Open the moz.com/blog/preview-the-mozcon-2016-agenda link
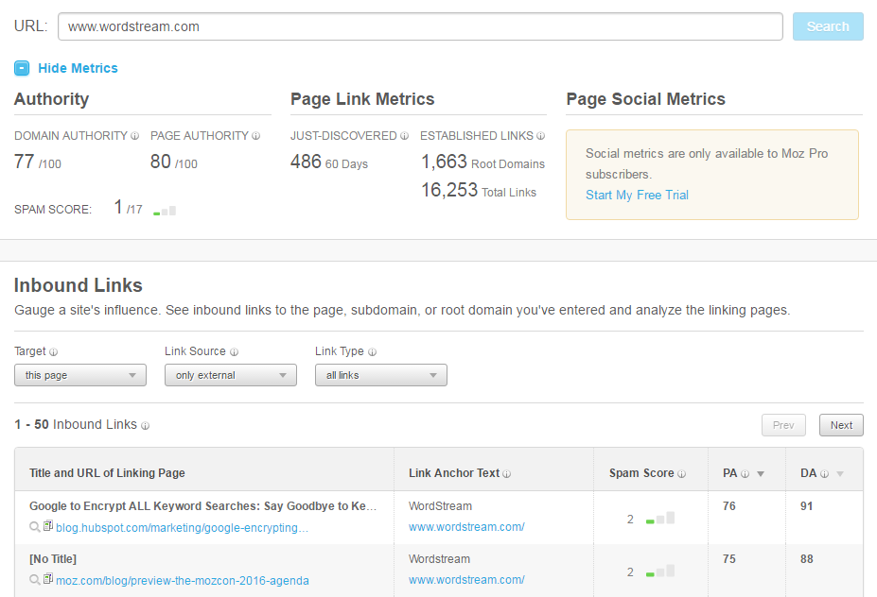 click(x=183, y=581)
